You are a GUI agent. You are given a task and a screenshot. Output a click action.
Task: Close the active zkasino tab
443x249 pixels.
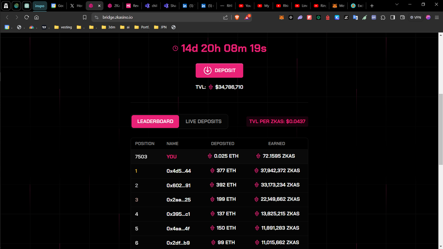point(99,6)
